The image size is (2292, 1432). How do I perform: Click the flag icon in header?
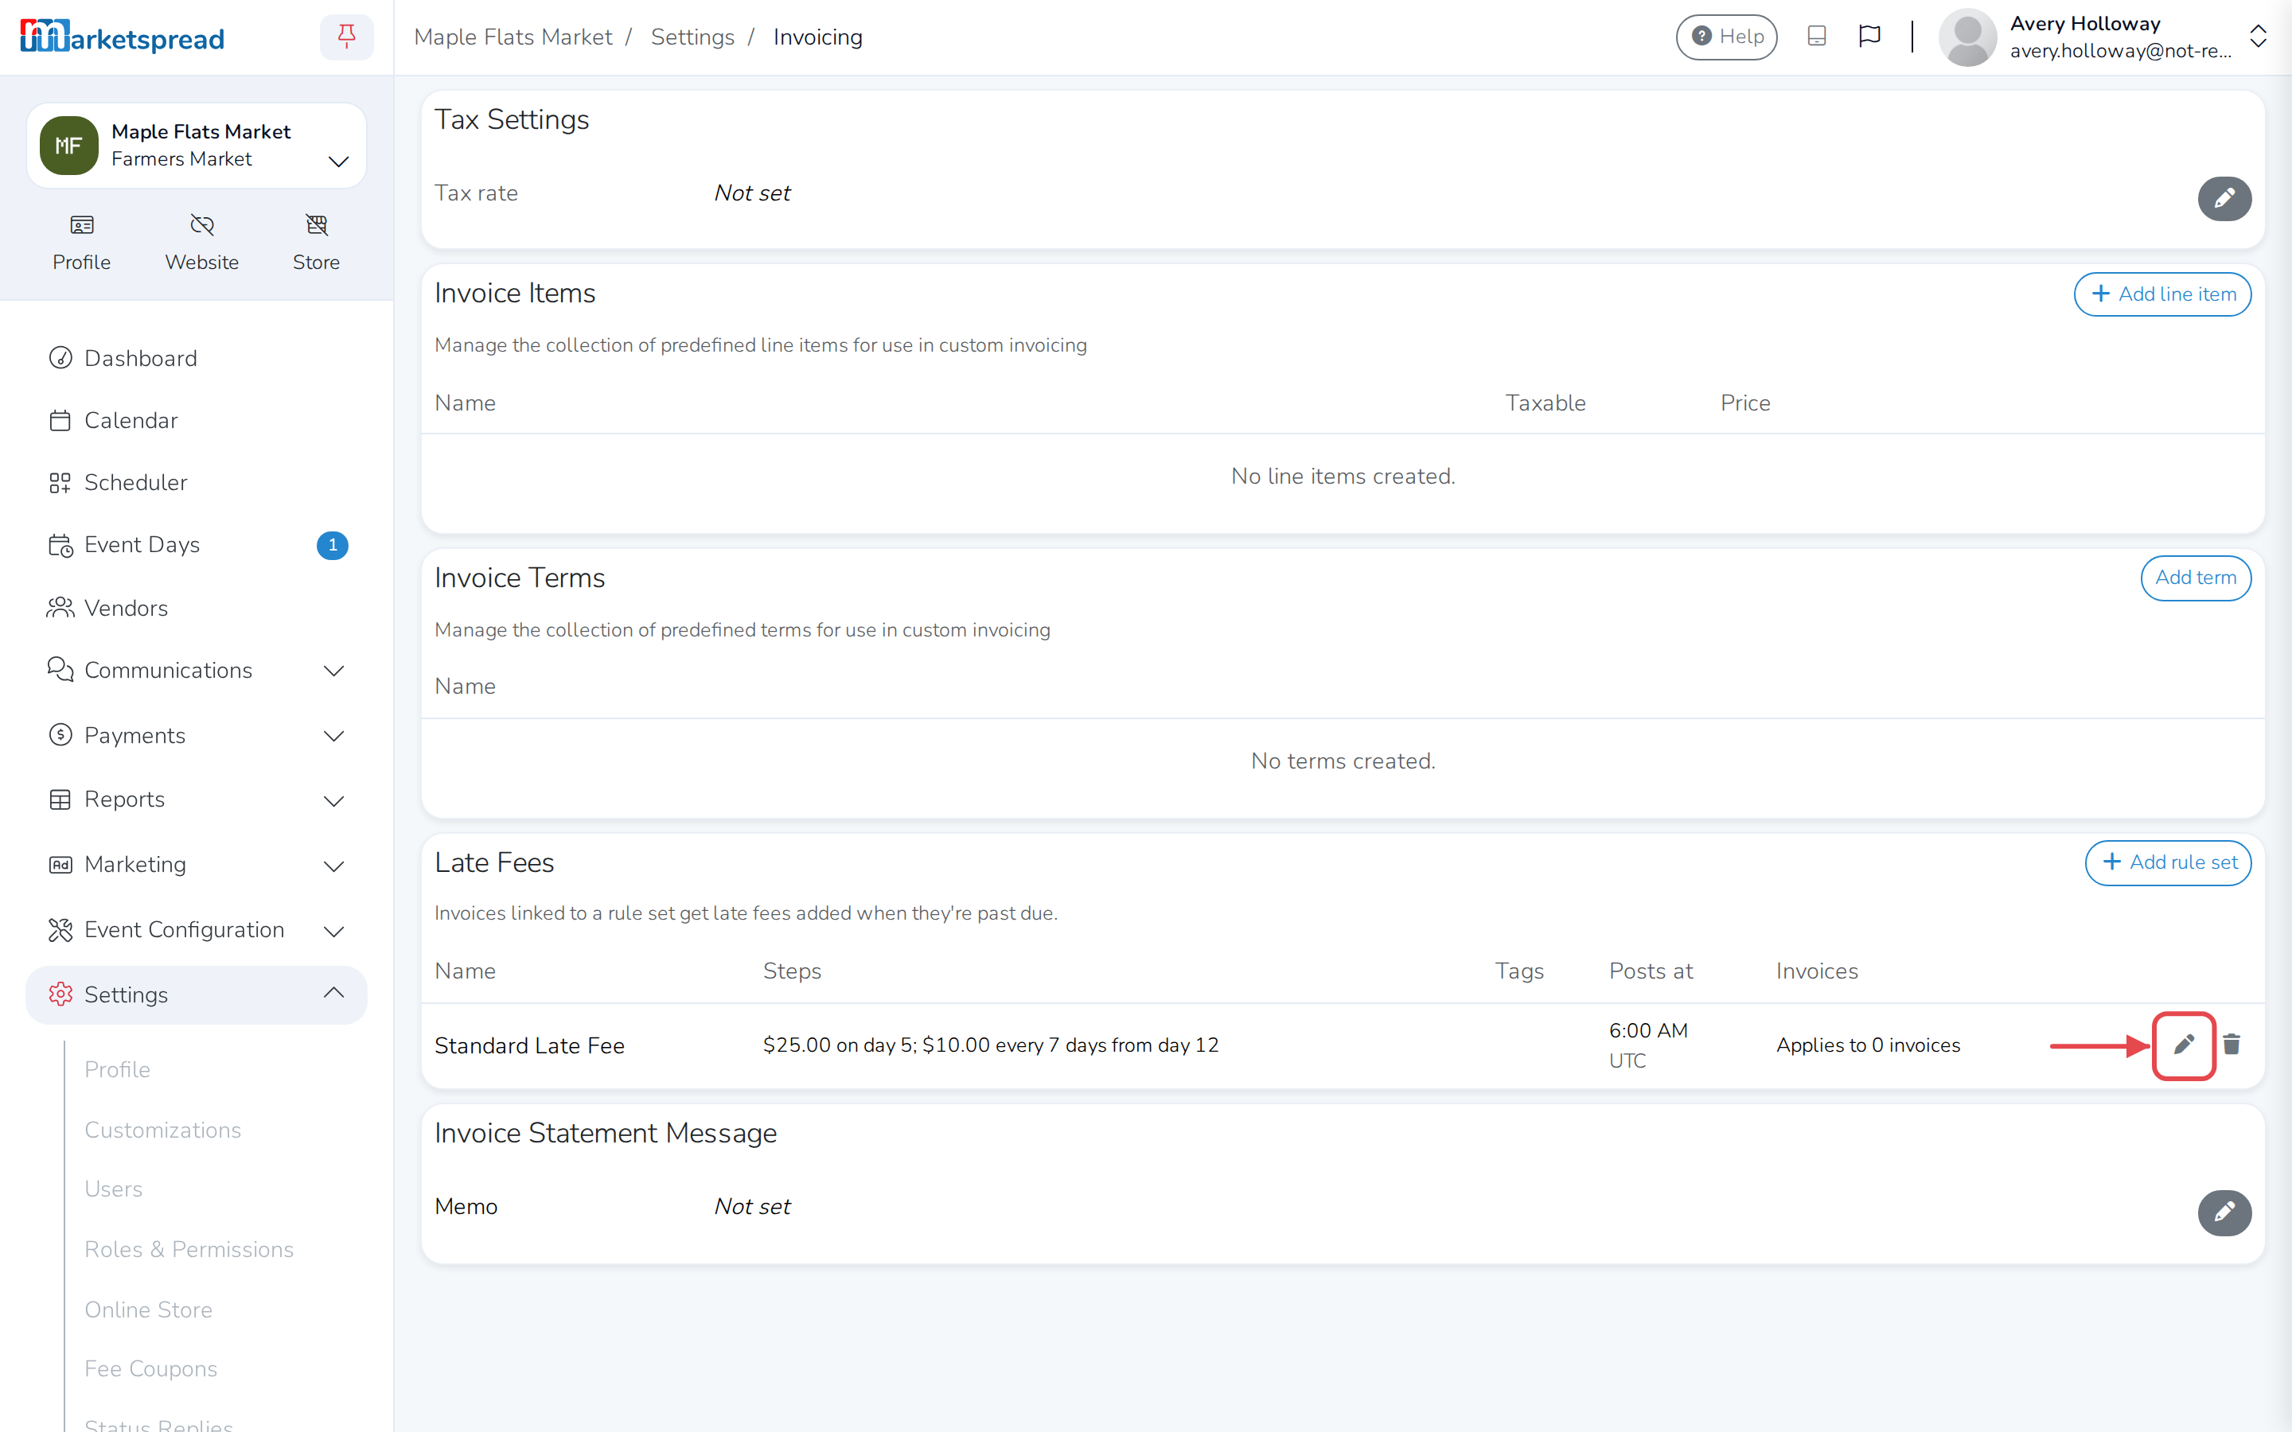coord(1869,37)
